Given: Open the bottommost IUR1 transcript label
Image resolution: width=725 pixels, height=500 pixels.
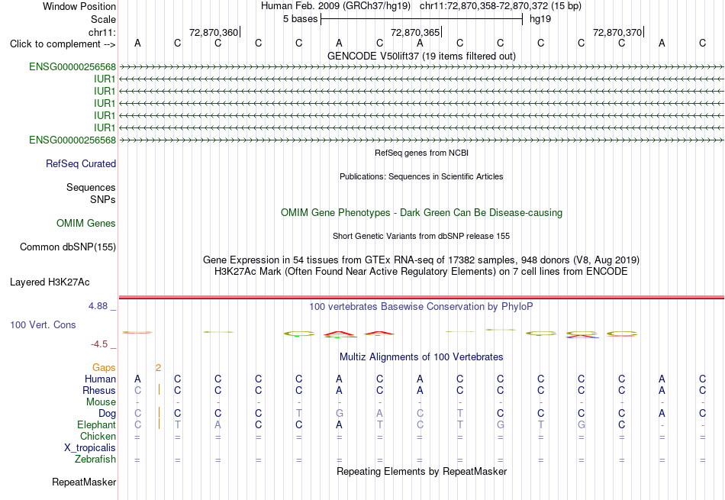Looking at the screenshot, I should [105, 127].
